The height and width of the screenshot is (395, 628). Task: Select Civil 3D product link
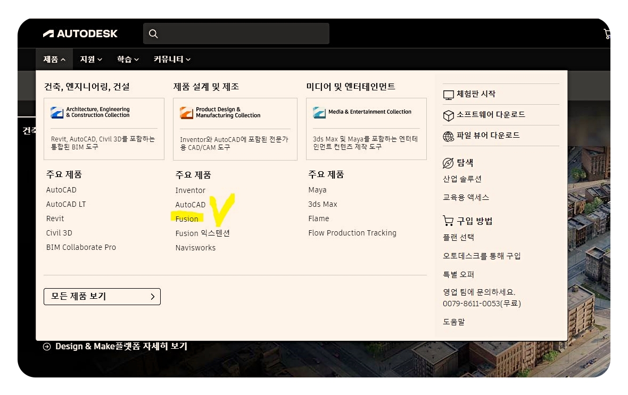[x=59, y=233]
